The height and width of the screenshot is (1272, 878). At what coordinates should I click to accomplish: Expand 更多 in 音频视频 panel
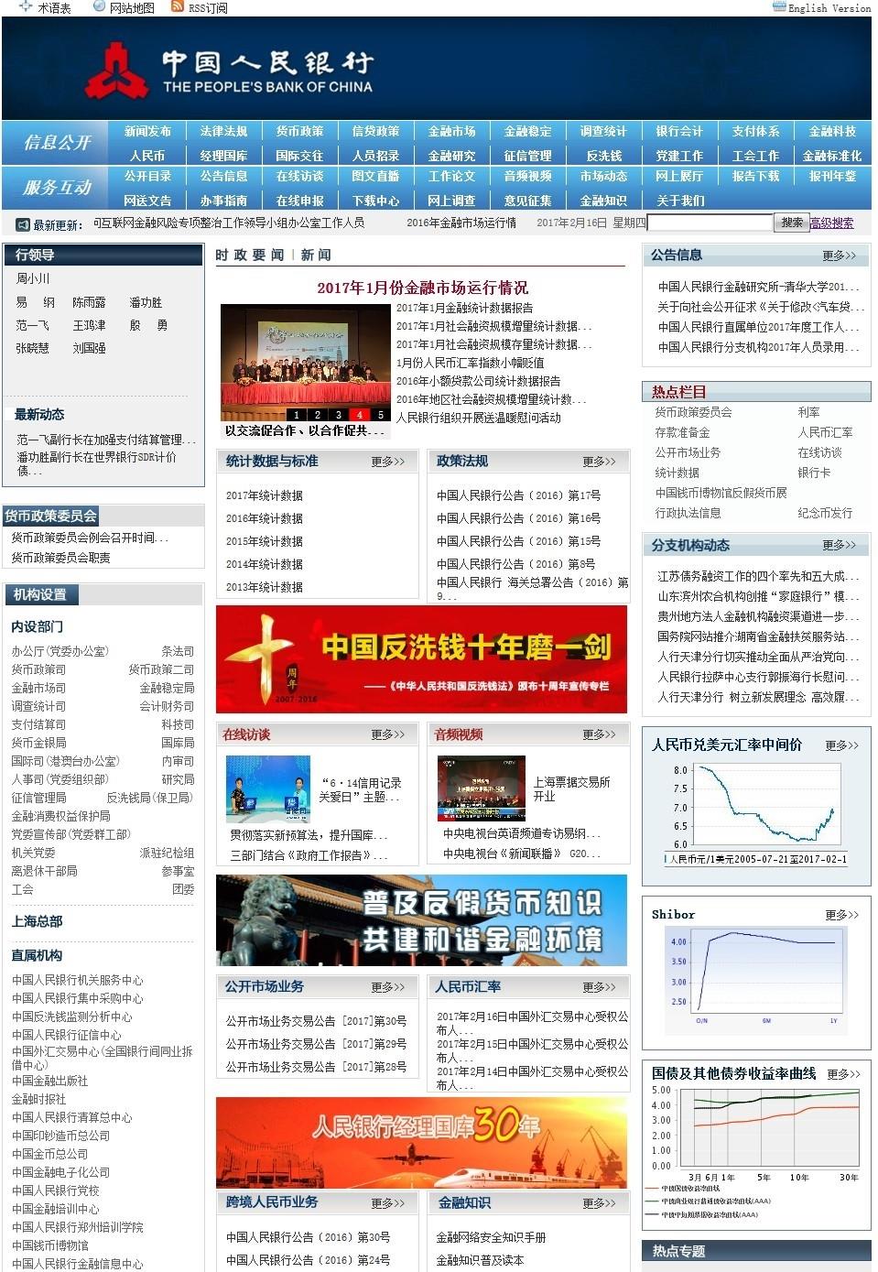600,734
